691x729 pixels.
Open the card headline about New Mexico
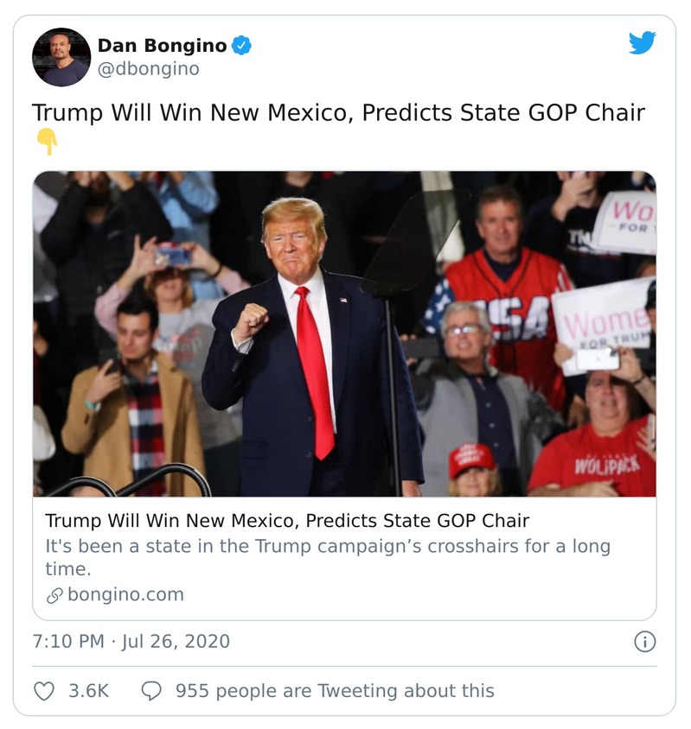(287, 521)
